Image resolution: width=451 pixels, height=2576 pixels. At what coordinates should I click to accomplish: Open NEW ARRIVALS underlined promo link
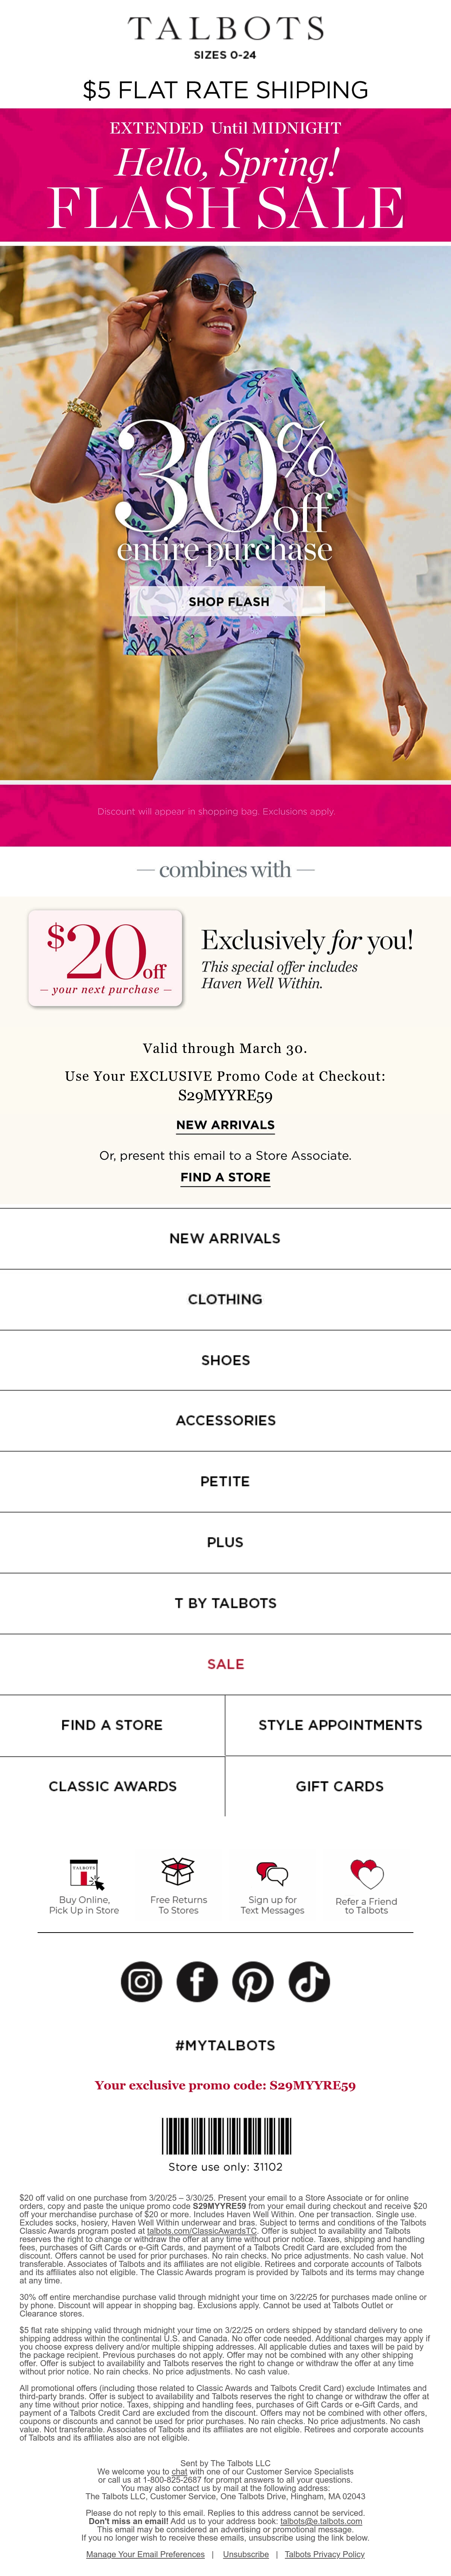[225, 1125]
